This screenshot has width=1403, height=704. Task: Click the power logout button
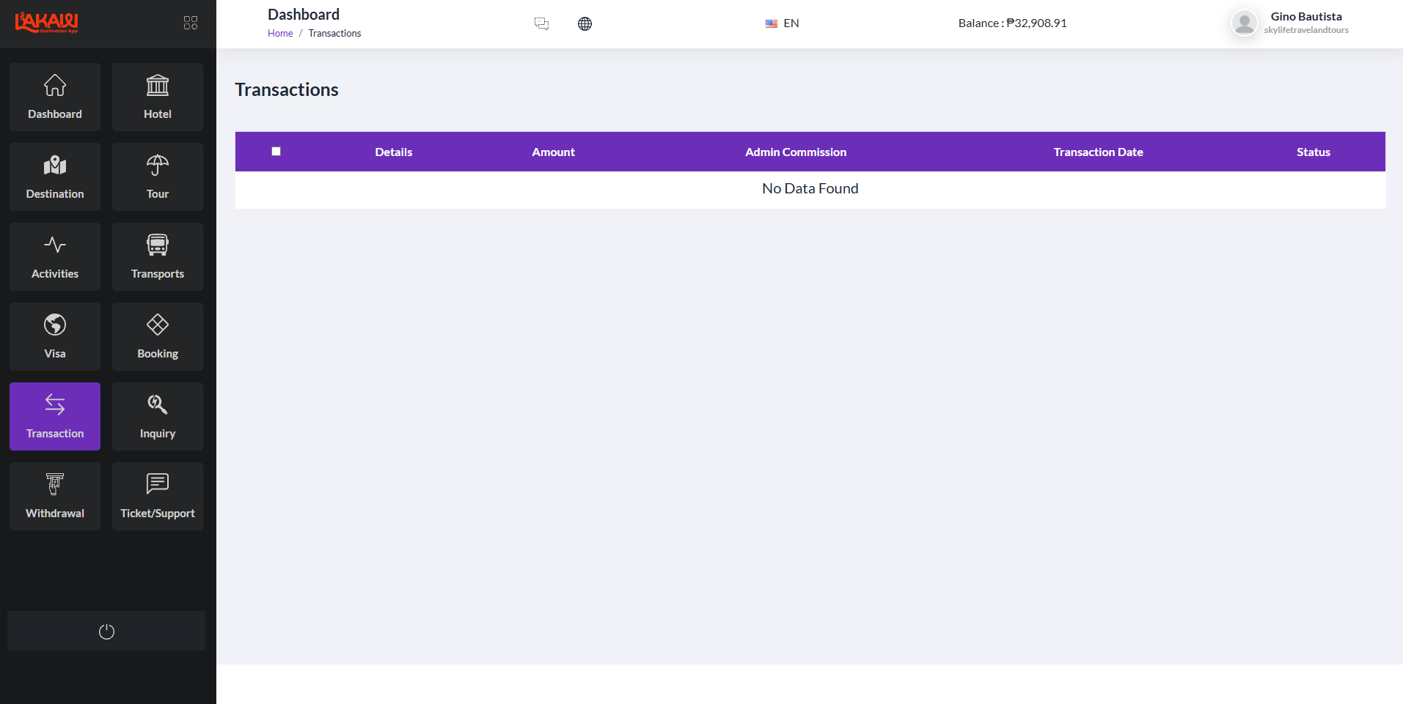pos(106,631)
